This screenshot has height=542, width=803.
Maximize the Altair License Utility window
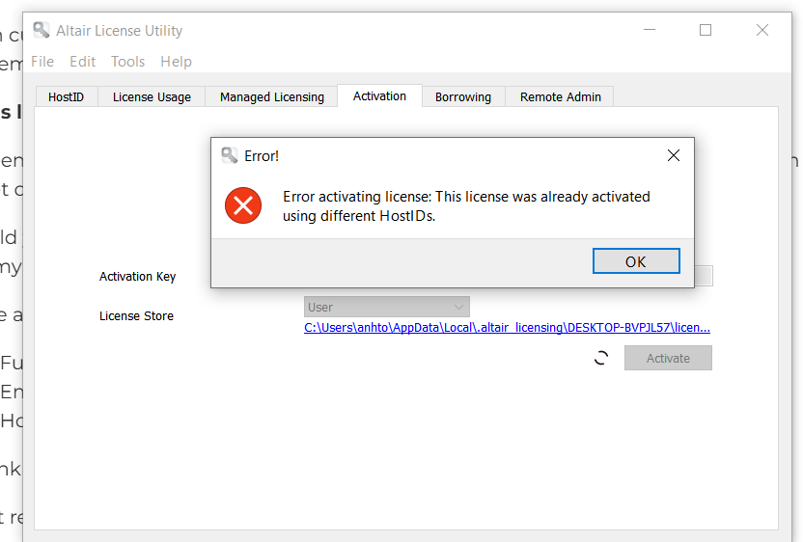pyautogui.click(x=706, y=30)
